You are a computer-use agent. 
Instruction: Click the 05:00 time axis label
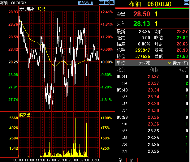(x=95, y=160)
